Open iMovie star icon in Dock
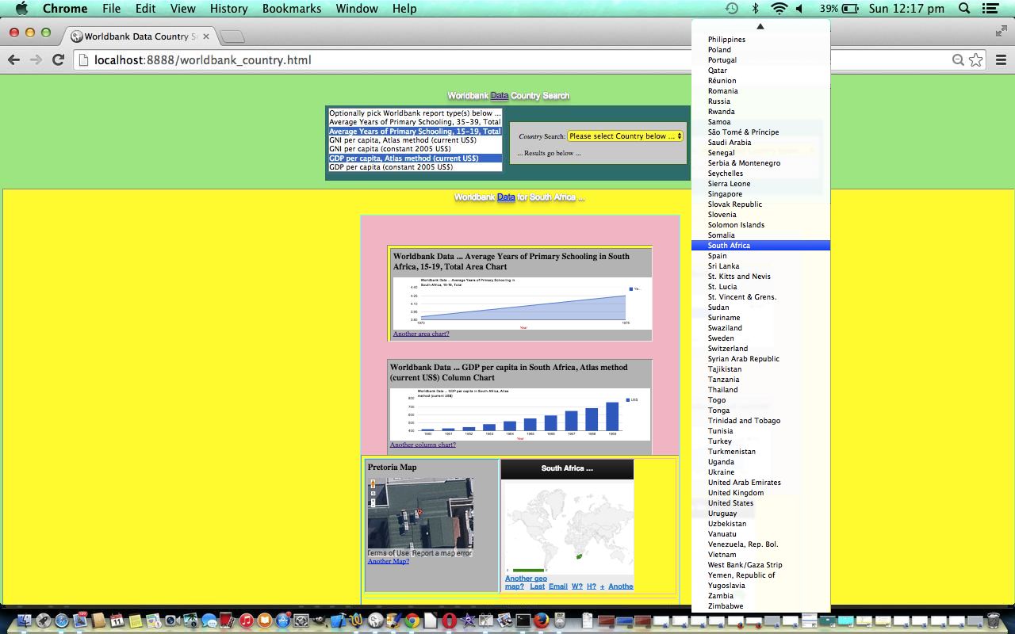 [468, 621]
